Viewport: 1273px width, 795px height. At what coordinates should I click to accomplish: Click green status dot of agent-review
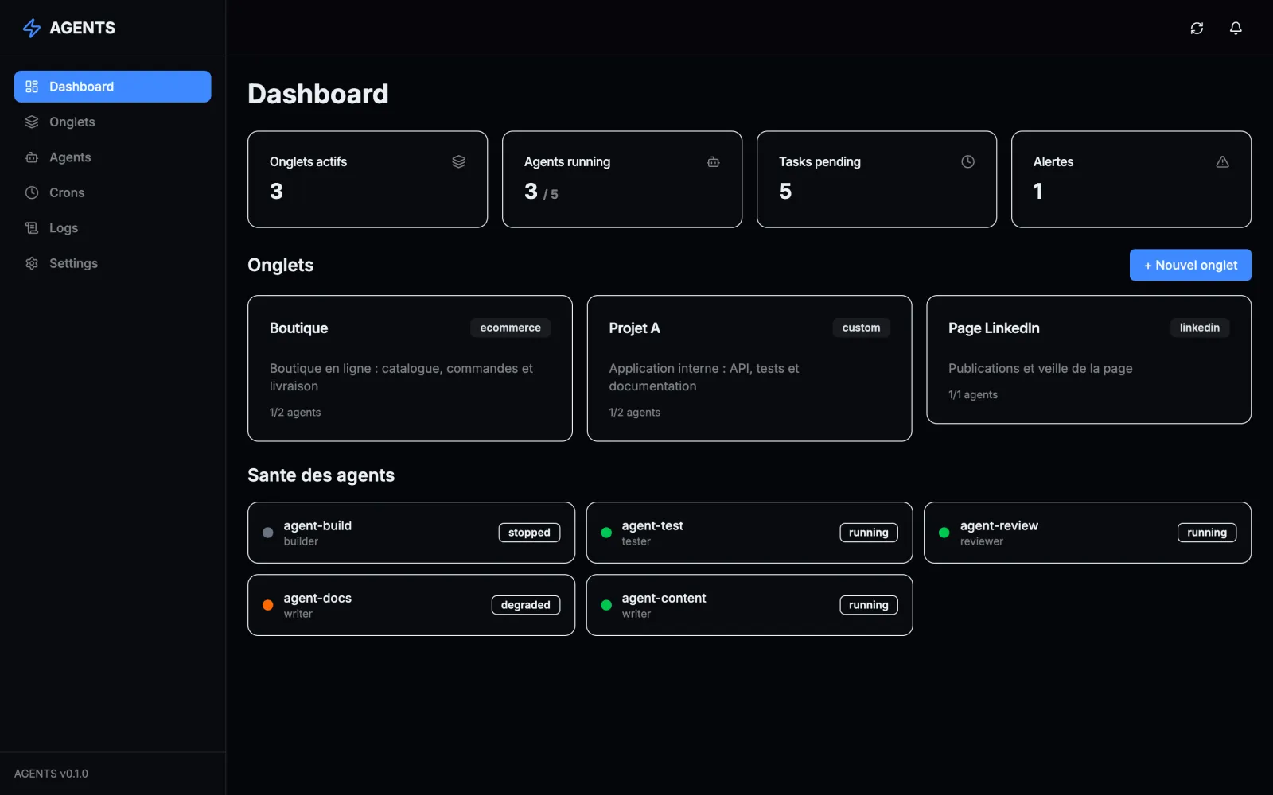pos(944,533)
